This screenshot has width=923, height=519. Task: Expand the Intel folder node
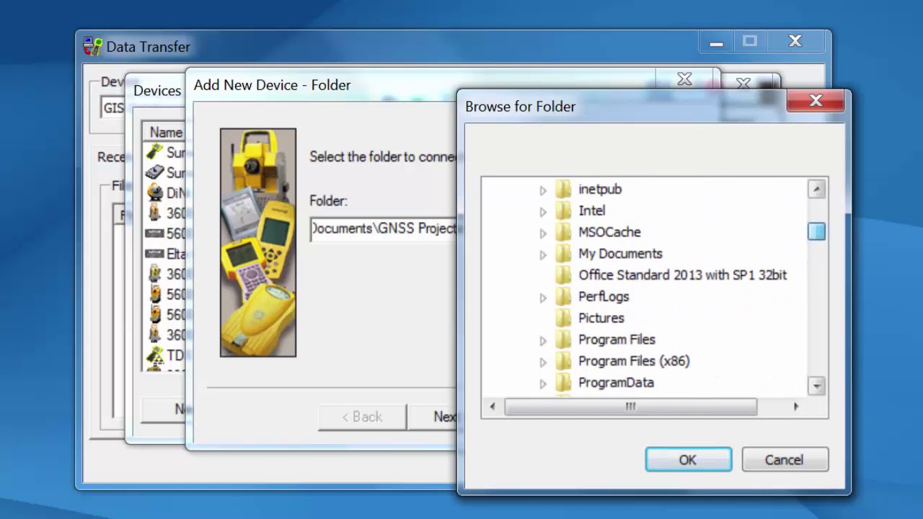[543, 212]
